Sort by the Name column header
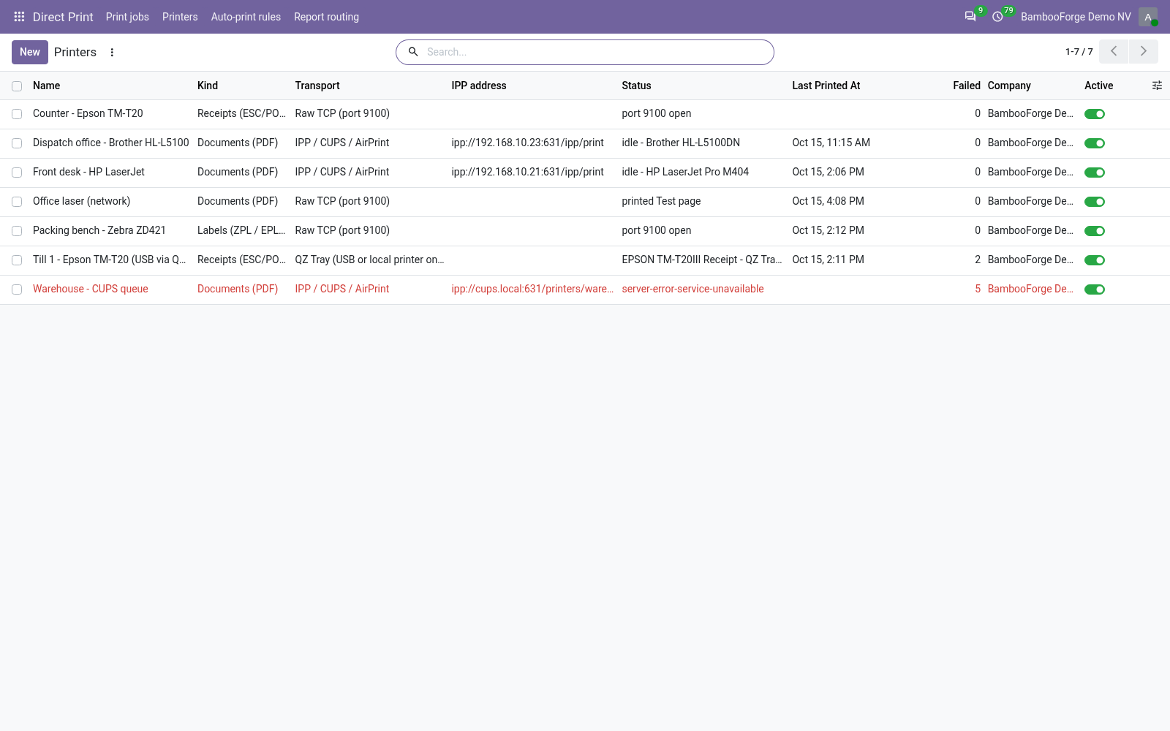 [x=47, y=86]
